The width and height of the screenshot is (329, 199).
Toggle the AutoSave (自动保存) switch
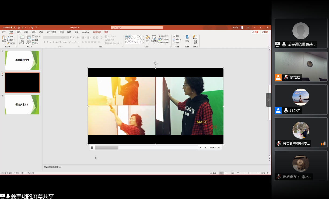click(13, 27)
